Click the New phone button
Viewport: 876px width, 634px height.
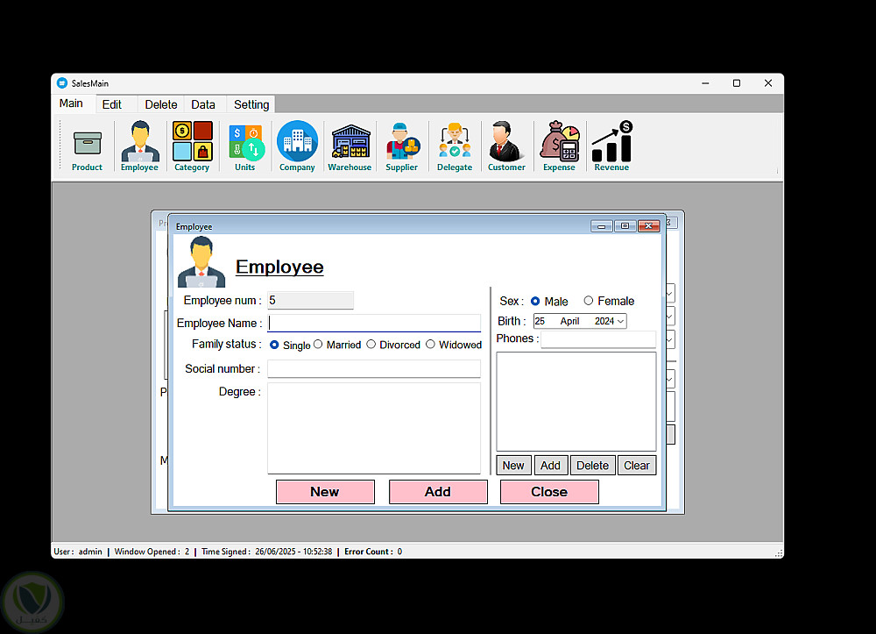pos(513,465)
